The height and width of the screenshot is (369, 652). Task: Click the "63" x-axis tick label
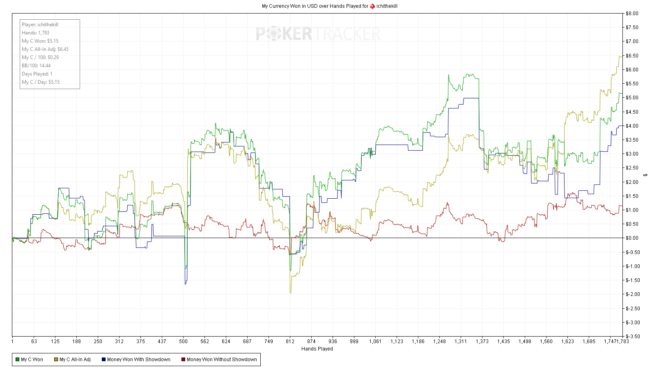(x=34, y=341)
